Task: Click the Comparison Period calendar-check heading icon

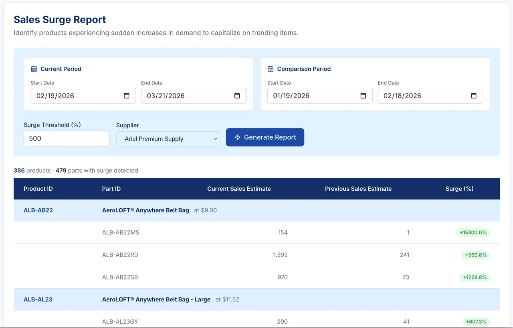Action: (271, 69)
